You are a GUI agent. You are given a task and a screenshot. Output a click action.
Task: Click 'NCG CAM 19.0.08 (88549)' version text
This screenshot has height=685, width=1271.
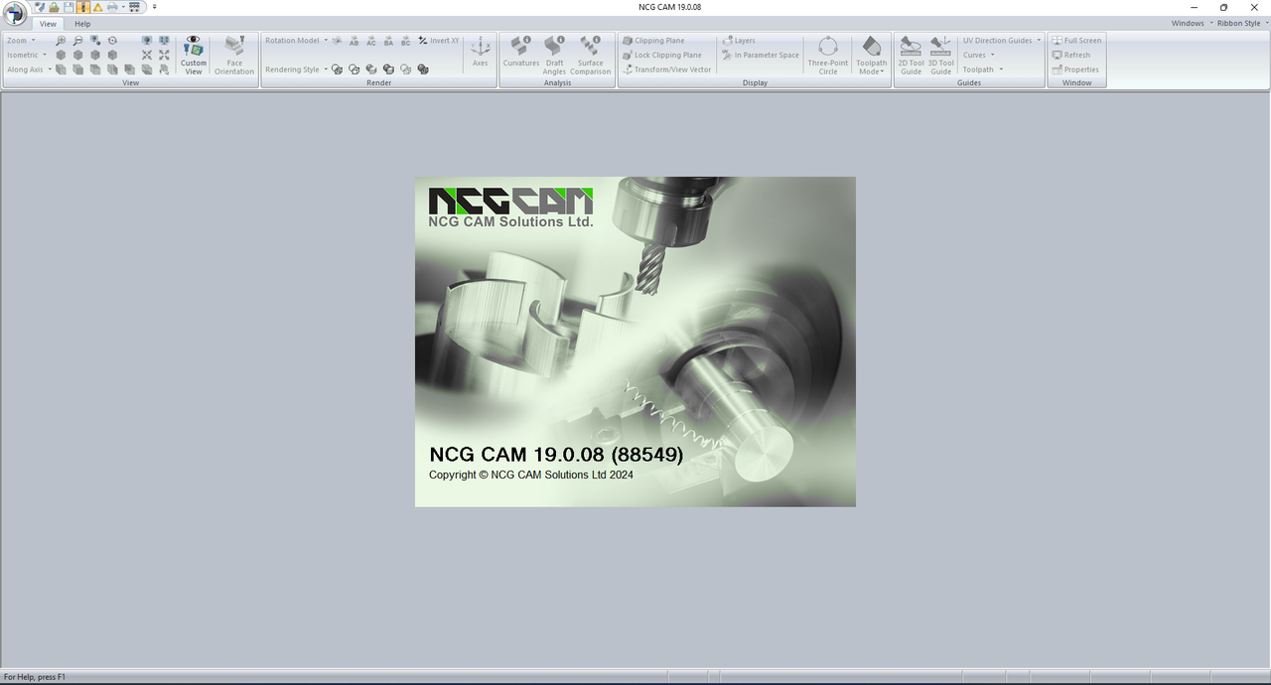pyautogui.click(x=556, y=455)
